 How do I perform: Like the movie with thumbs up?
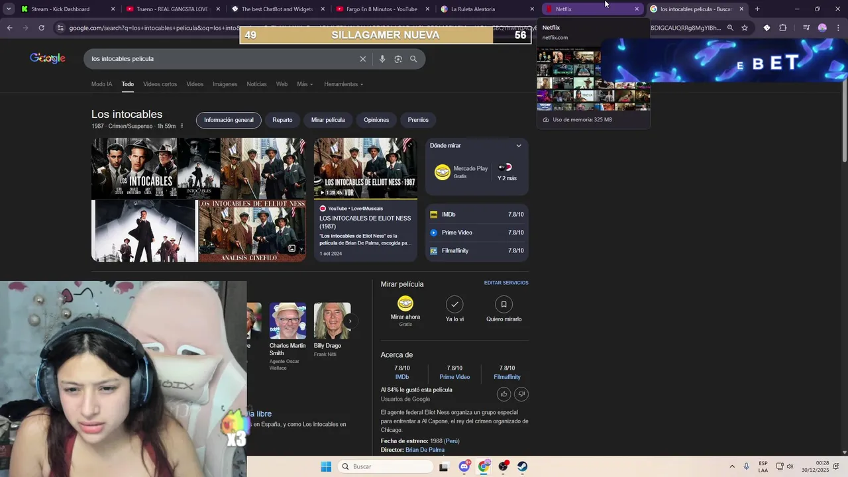pyautogui.click(x=503, y=394)
